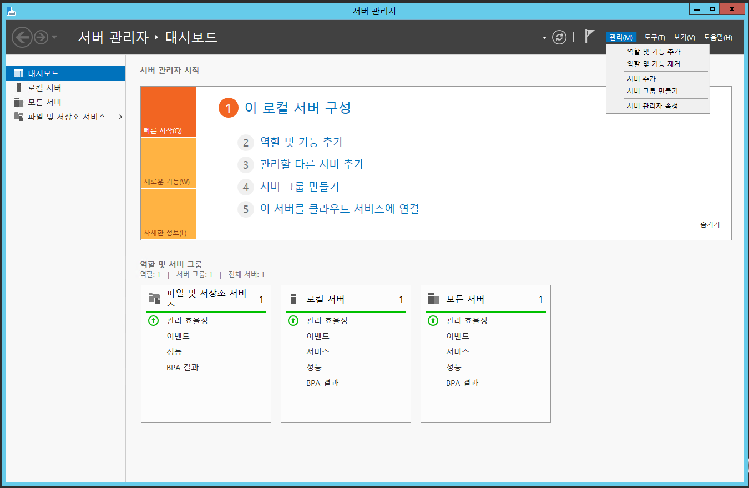Open BPA 결과 in 모든 서버 tile
Screen dimensions: 749x488
click(x=462, y=383)
